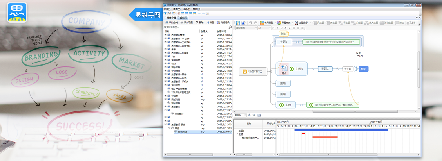Open the 布局类型 layout type dropdown
442x161 pixels.
(268, 23)
